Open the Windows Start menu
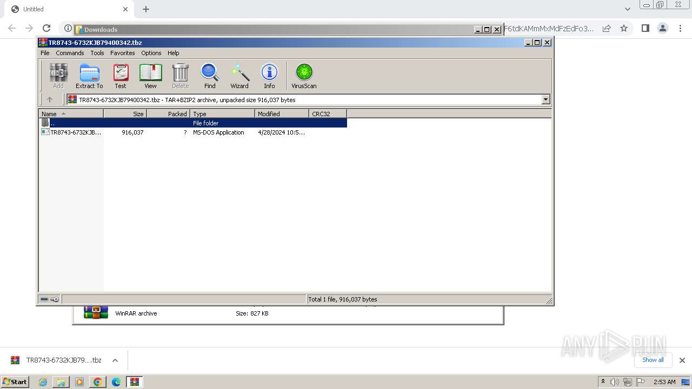This screenshot has width=692, height=389. pyautogui.click(x=15, y=381)
